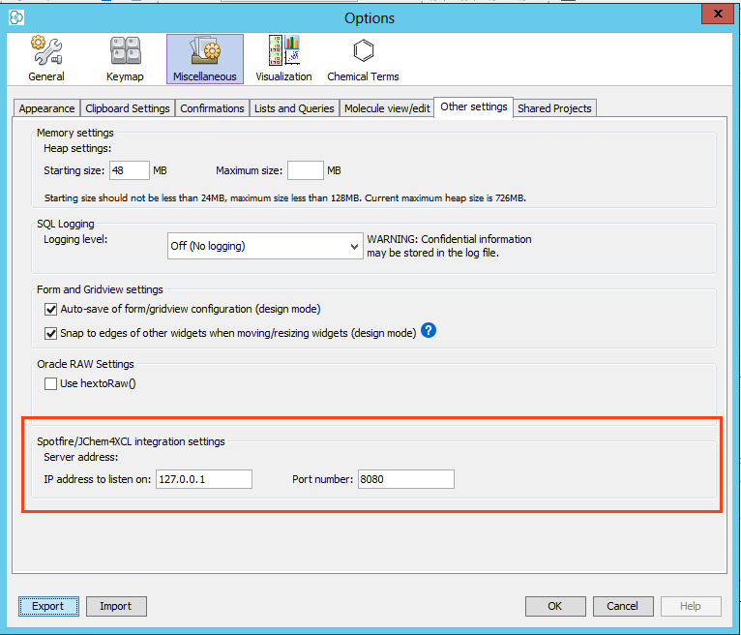Open the Clipboard Settings tab
The width and height of the screenshot is (741, 635).
coord(128,108)
